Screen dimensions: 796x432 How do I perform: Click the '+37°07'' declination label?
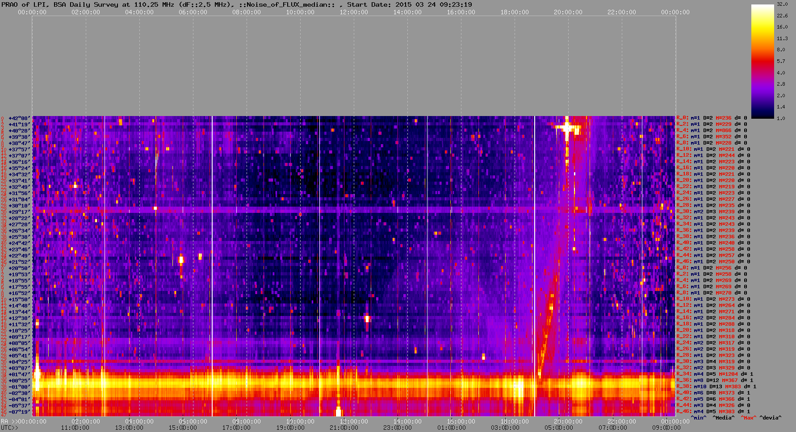click(19, 156)
